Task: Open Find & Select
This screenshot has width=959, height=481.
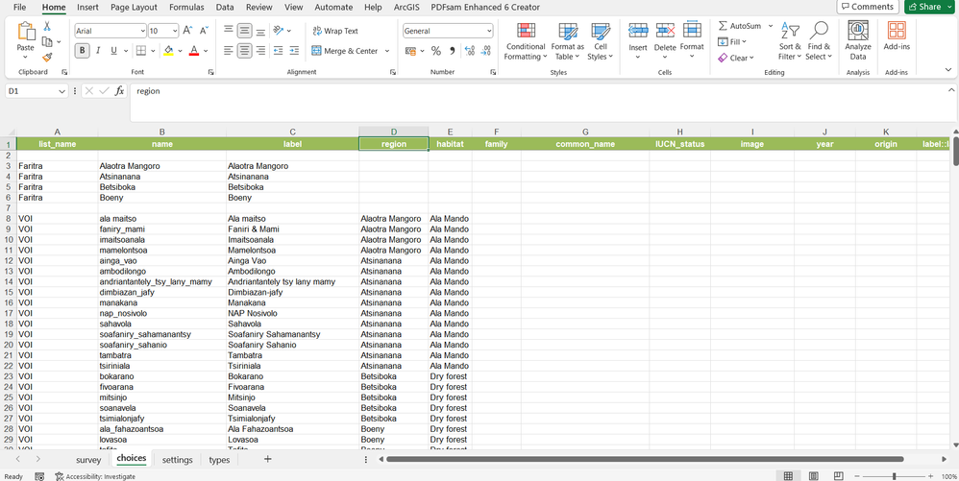Action: coord(819,41)
